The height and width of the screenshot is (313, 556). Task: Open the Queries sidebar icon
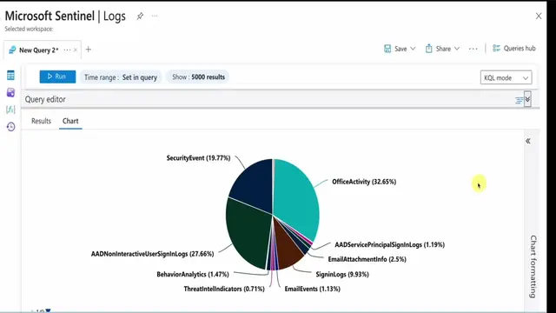click(10, 93)
